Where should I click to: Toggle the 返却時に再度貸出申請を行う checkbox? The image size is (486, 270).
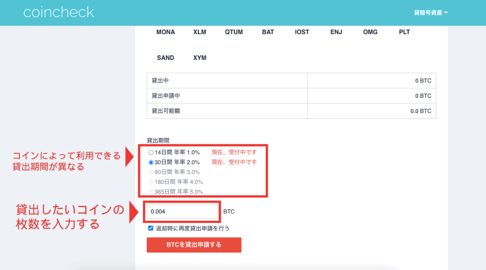pos(151,228)
